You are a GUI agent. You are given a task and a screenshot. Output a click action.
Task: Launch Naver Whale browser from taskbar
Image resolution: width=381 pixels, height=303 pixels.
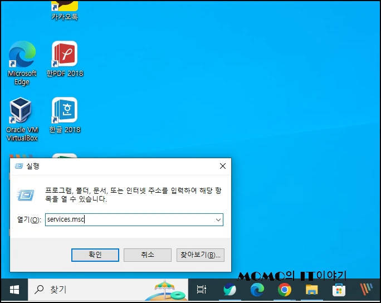229,290
